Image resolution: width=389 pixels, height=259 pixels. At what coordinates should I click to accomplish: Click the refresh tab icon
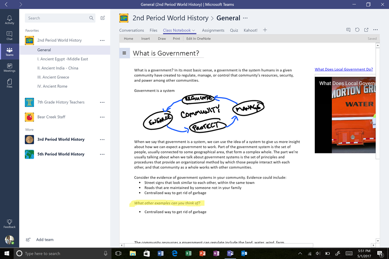tap(357, 30)
